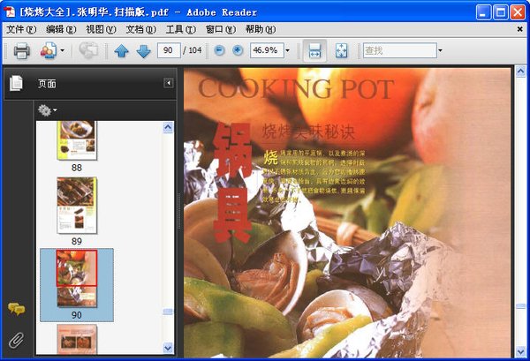Click thumbnail panel scroll down arrow
530x361 pixels.
click(168, 348)
